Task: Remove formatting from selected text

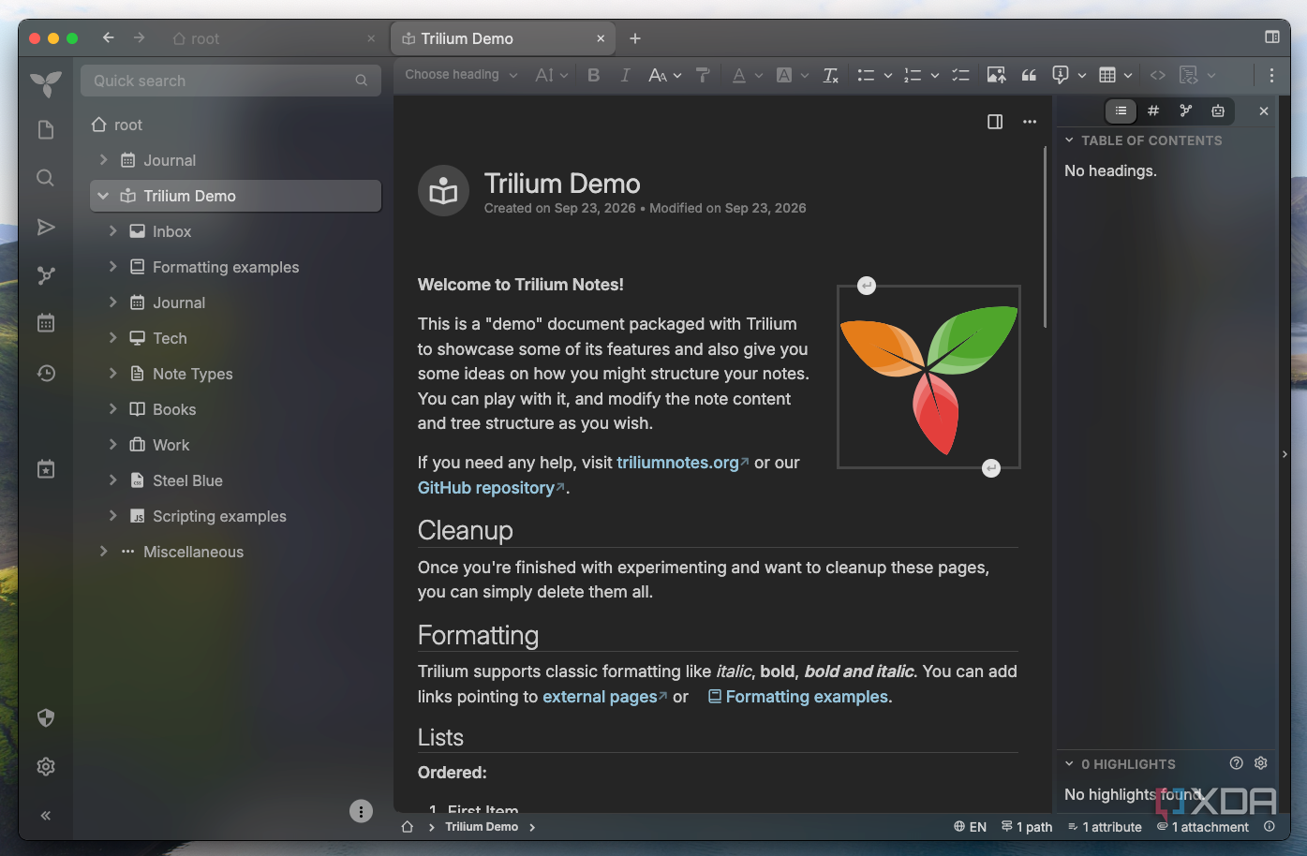Action: tap(830, 75)
